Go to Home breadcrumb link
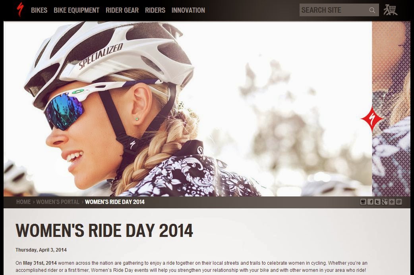The height and width of the screenshot is (275, 414). (23, 202)
